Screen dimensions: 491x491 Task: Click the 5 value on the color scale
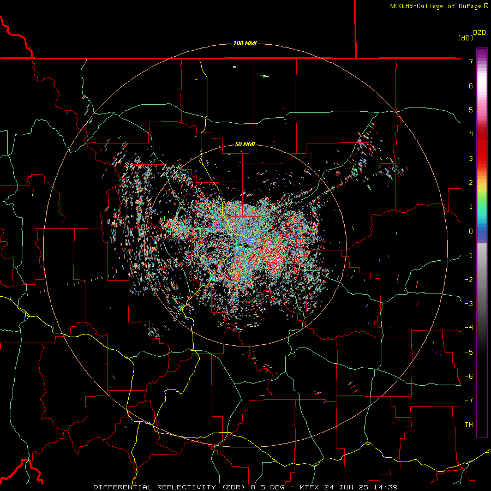click(x=471, y=110)
